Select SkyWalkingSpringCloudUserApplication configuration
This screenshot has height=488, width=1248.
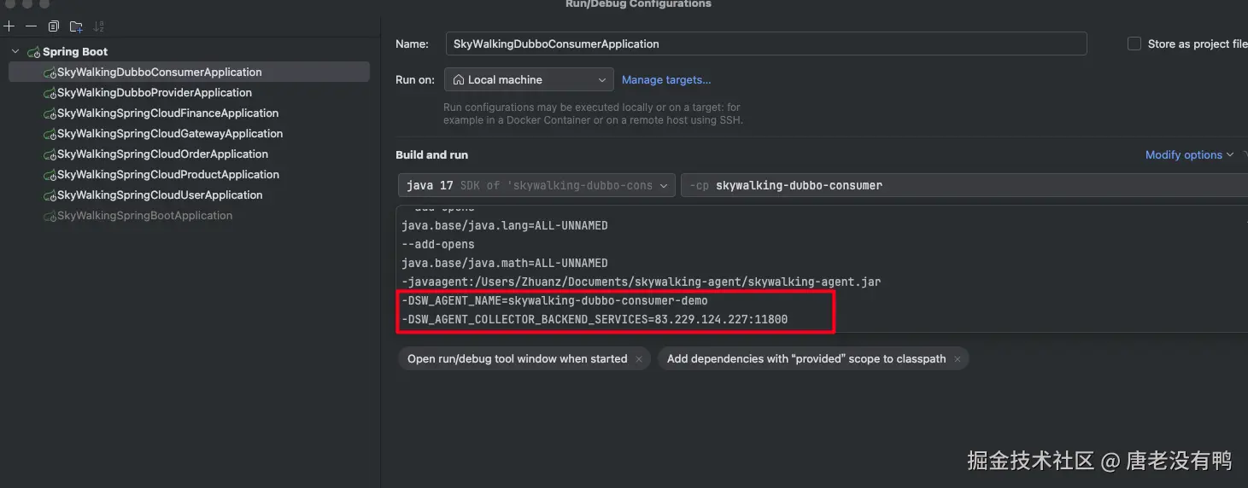pyautogui.click(x=159, y=195)
